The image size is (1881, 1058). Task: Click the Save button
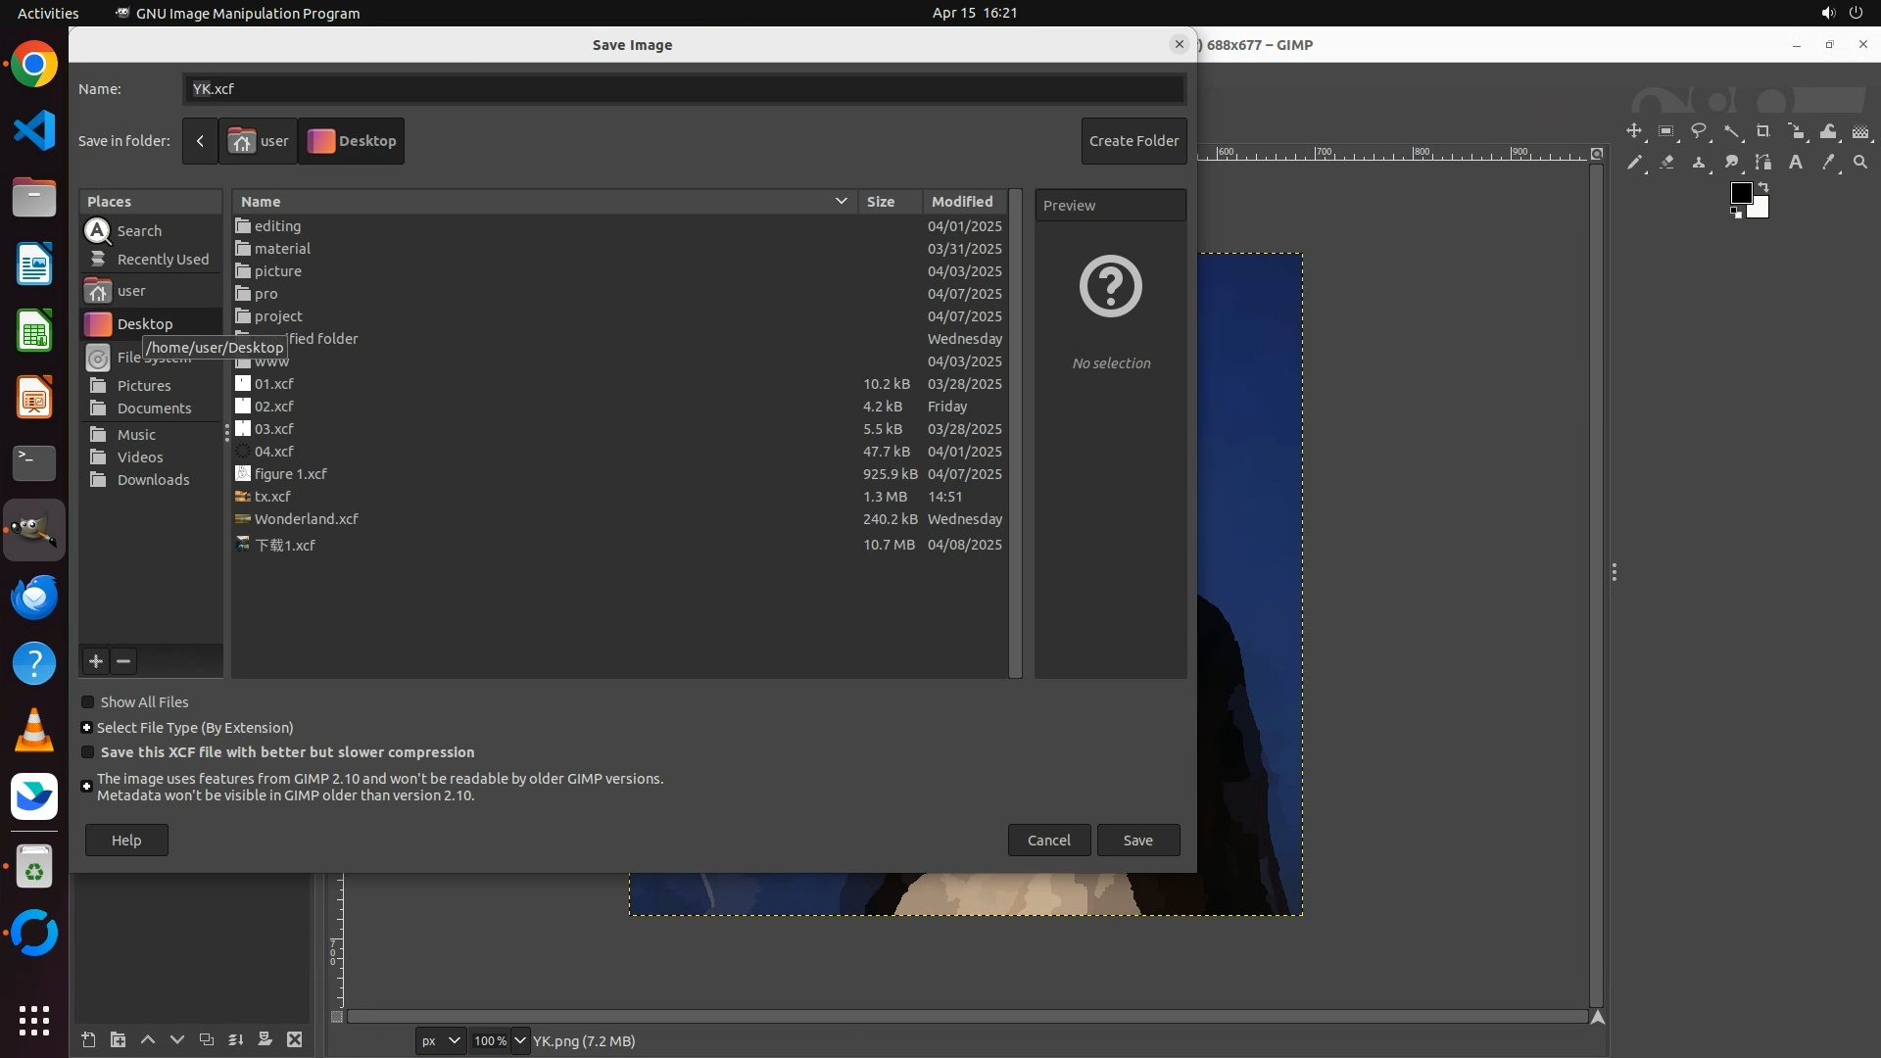point(1137,841)
